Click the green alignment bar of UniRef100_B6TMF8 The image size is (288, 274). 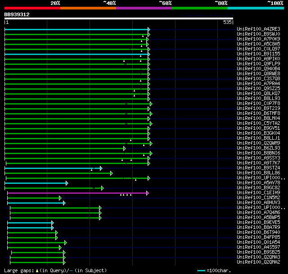77,114
